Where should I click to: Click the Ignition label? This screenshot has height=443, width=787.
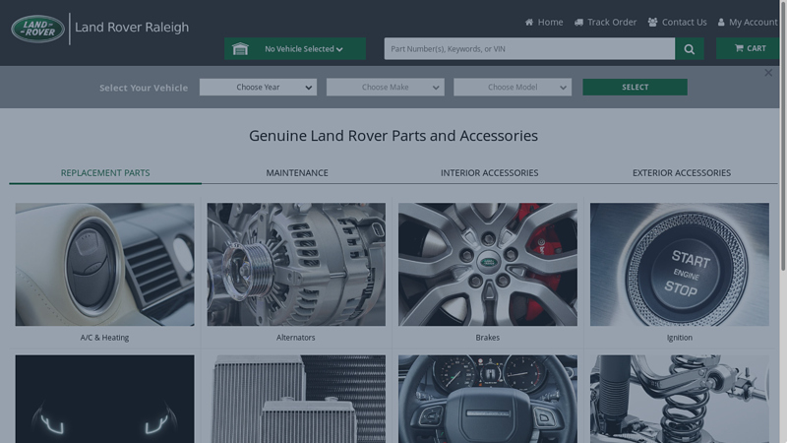680,338
